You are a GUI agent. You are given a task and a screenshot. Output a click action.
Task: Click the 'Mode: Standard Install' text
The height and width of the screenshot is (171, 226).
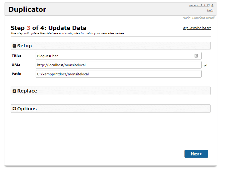(198, 18)
